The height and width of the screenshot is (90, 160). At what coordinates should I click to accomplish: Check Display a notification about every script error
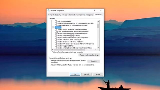56,38
